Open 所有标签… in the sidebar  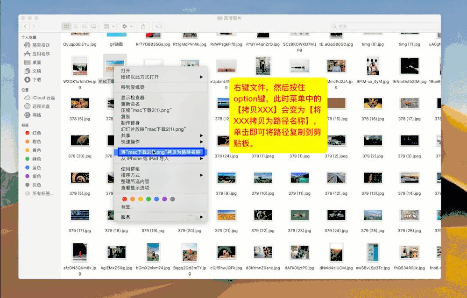point(39,193)
